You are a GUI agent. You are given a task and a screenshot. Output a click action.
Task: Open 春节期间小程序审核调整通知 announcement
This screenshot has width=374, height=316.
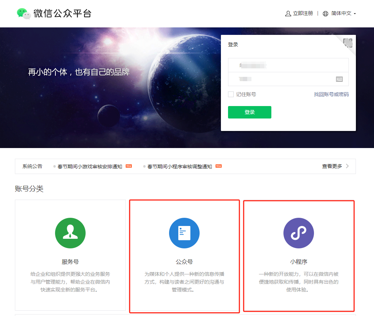(x=180, y=167)
